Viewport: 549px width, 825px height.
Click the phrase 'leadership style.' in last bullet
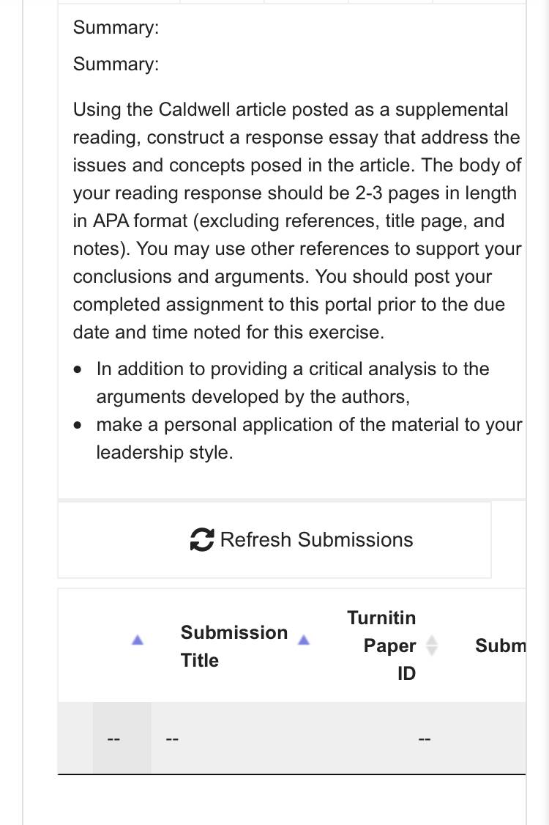pos(165,453)
